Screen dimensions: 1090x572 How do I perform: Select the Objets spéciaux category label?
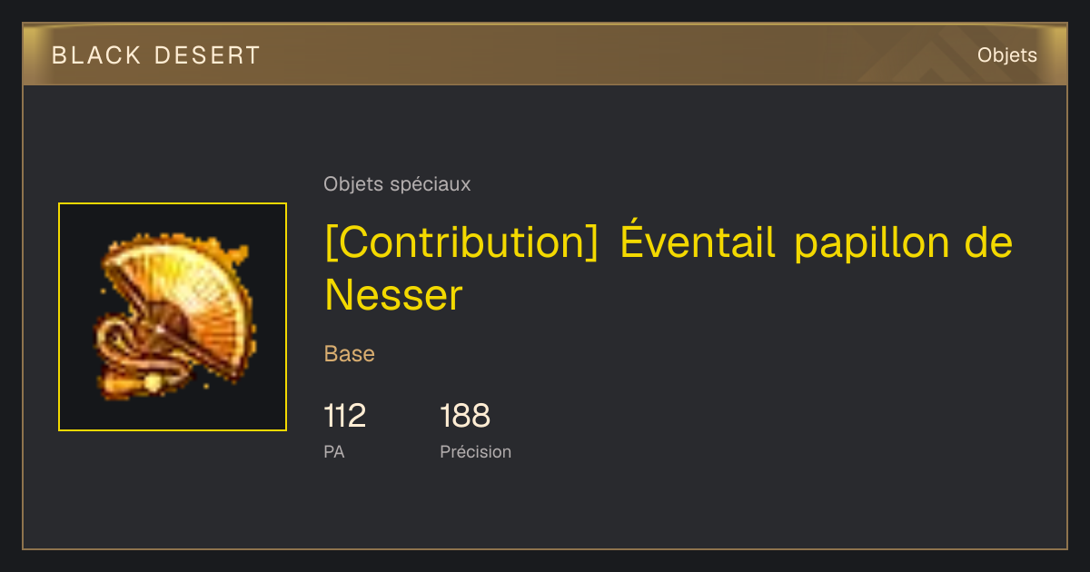click(x=397, y=184)
